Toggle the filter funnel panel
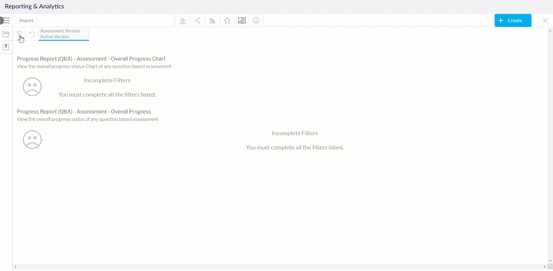 tap(19, 34)
